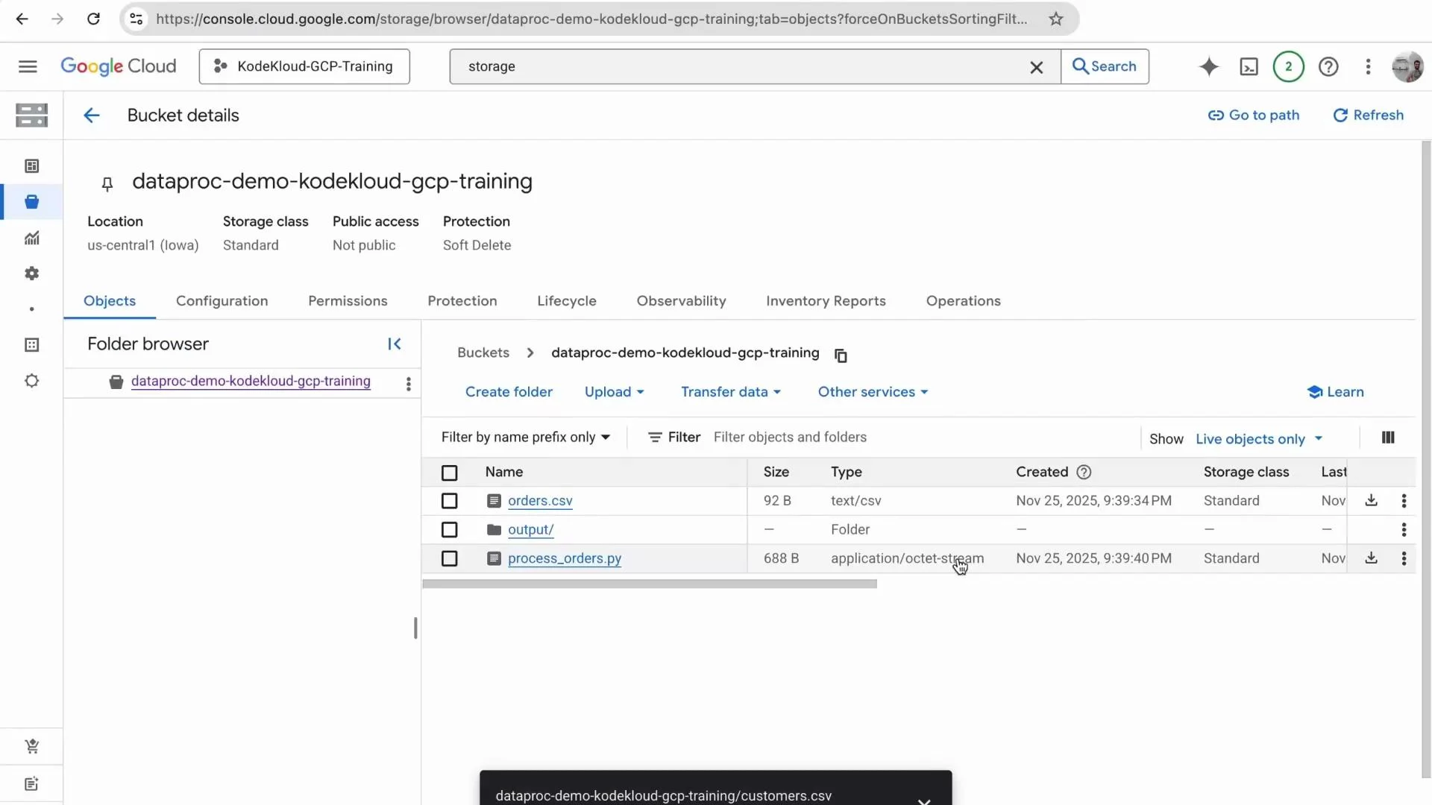Click the Google Cloud logo
Image resolution: width=1432 pixels, height=805 pixels.
coord(118,66)
